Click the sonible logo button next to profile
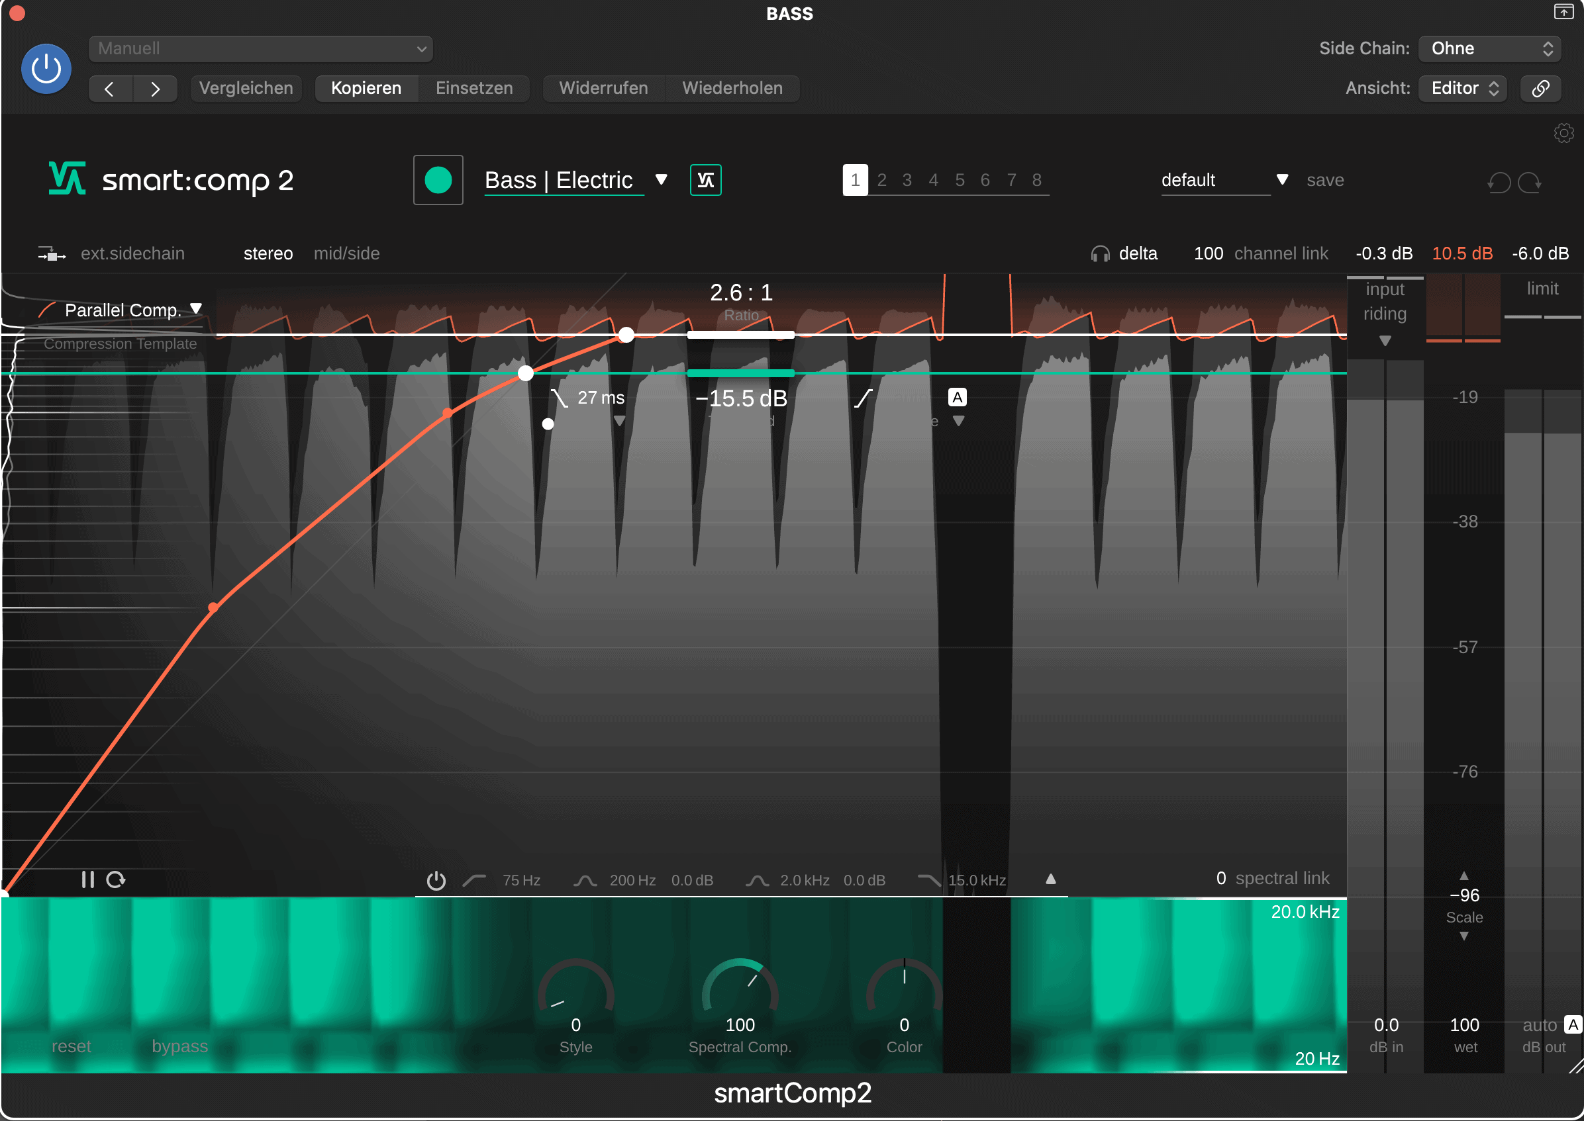 click(705, 180)
